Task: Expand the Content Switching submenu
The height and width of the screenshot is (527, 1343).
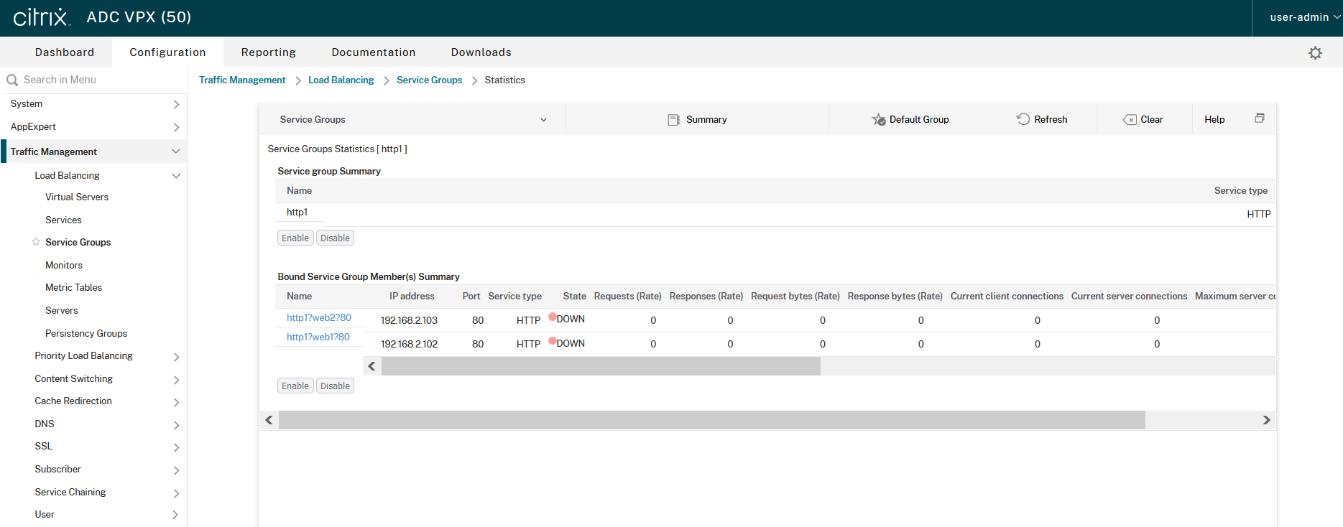Action: tap(175, 379)
